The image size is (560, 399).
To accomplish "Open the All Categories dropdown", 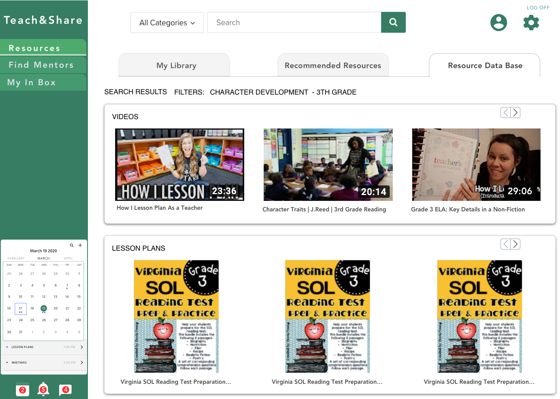I will click(x=167, y=23).
